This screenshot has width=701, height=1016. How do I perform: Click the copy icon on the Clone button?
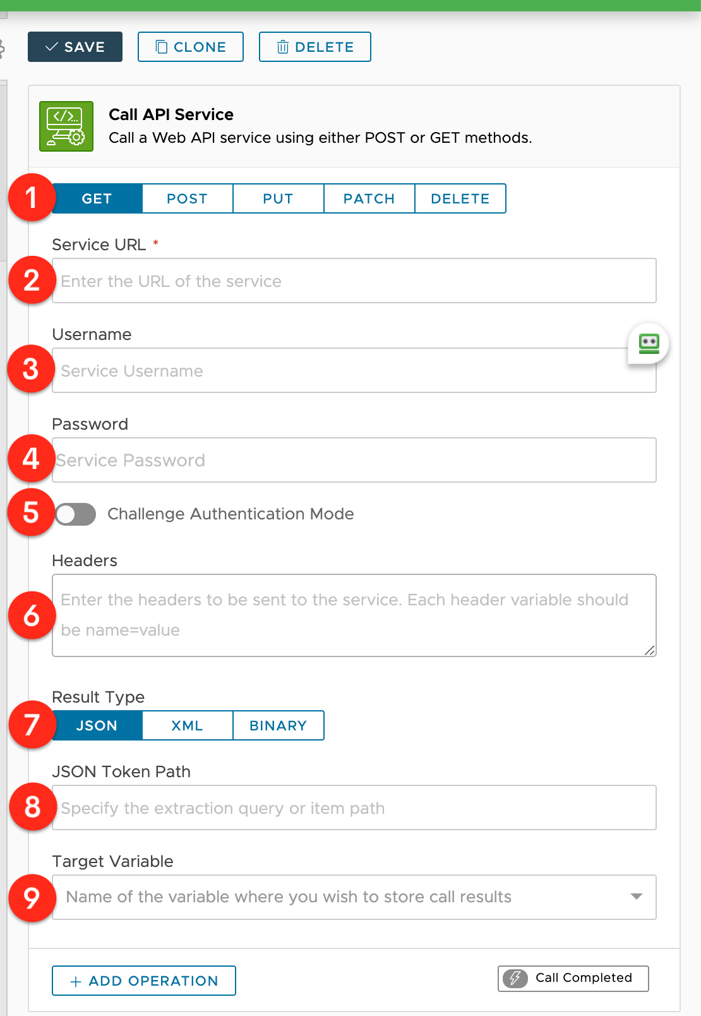coord(162,47)
